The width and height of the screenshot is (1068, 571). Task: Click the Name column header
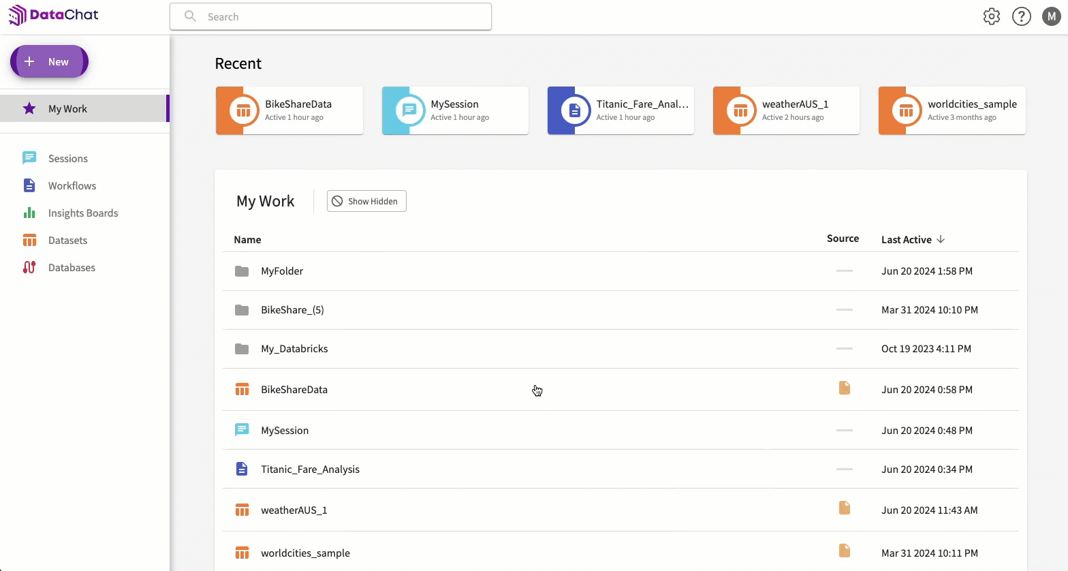pyautogui.click(x=247, y=240)
